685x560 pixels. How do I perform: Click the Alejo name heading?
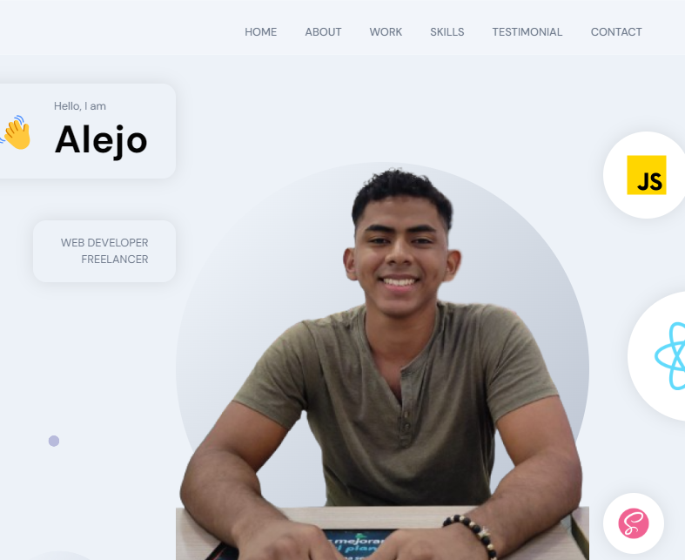pyautogui.click(x=101, y=140)
